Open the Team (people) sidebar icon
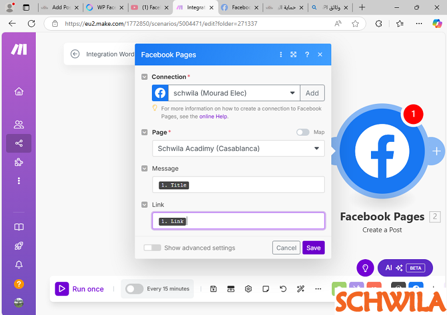 19,125
